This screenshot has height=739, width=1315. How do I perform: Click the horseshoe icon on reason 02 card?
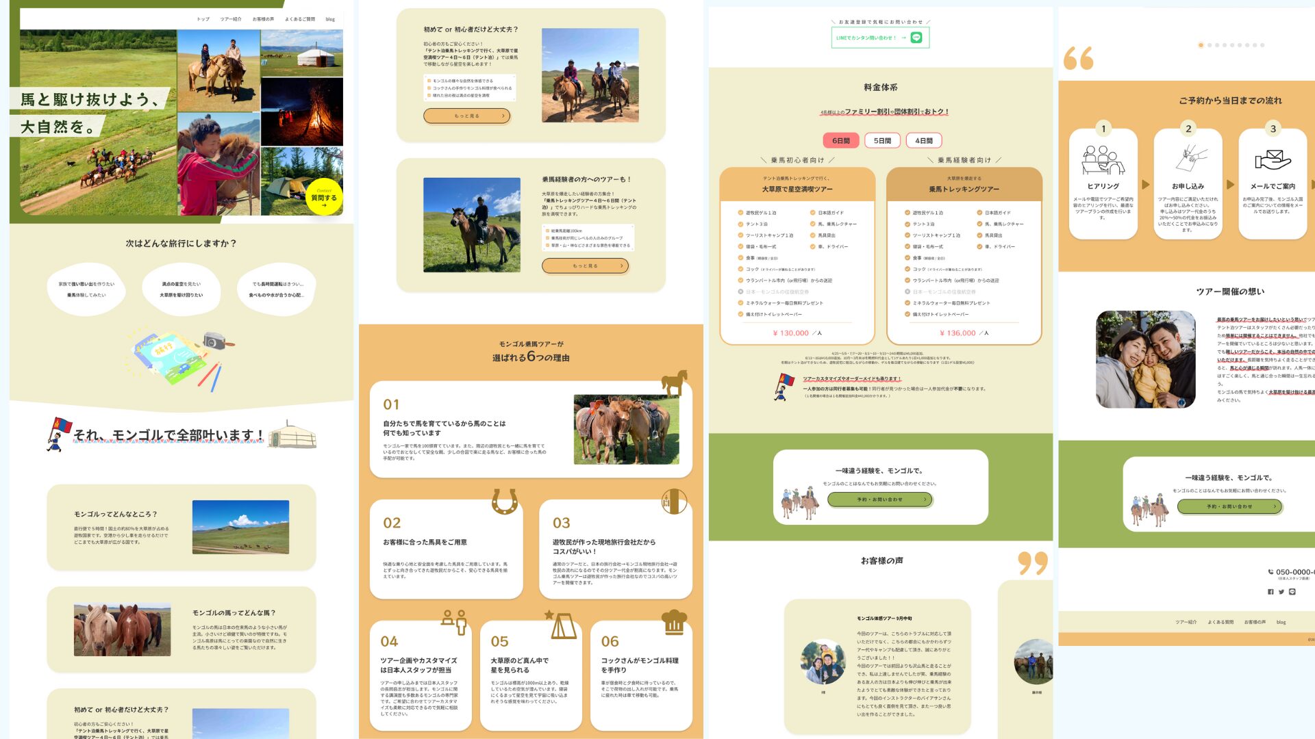click(x=505, y=502)
